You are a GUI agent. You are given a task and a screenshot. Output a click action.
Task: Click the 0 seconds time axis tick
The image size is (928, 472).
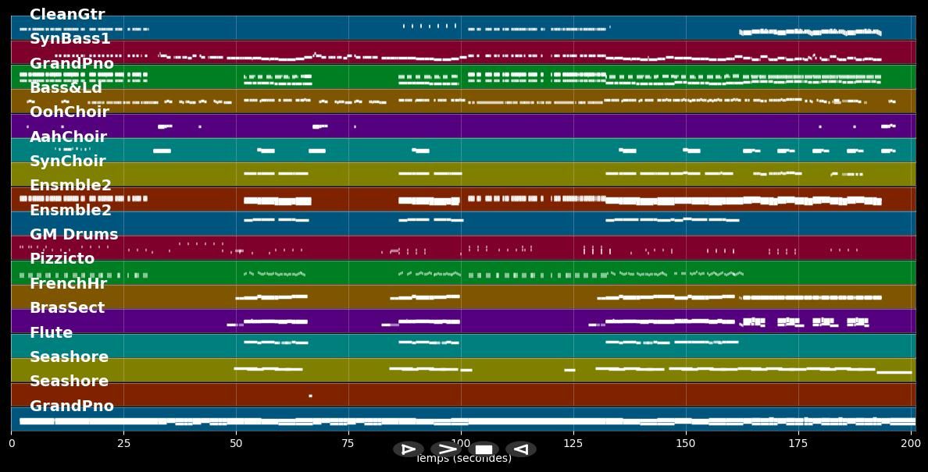click(12, 444)
